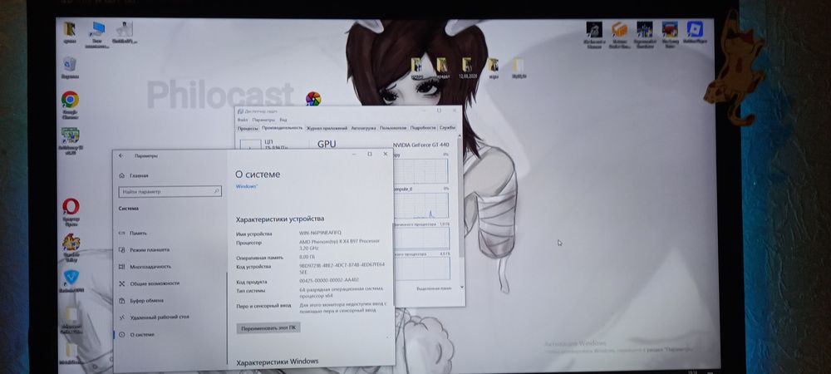The image size is (831, 374).
Task: Click the Settings back arrow
Action: [121, 155]
